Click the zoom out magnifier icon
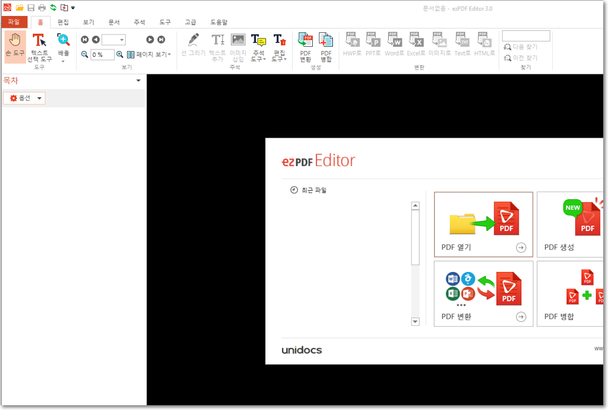Screen dimensions: 608x410 [x=84, y=55]
